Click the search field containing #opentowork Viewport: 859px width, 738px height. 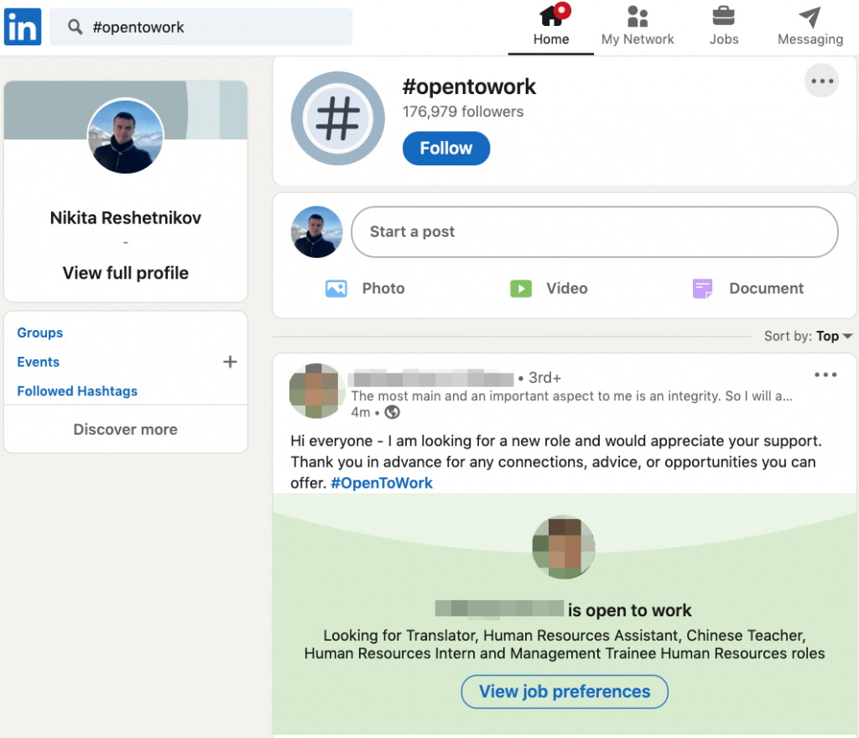click(x=201, y=27)
